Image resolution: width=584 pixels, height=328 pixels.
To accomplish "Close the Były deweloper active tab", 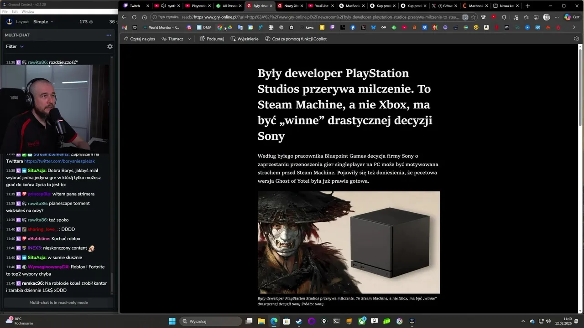I will pos(271,6).
